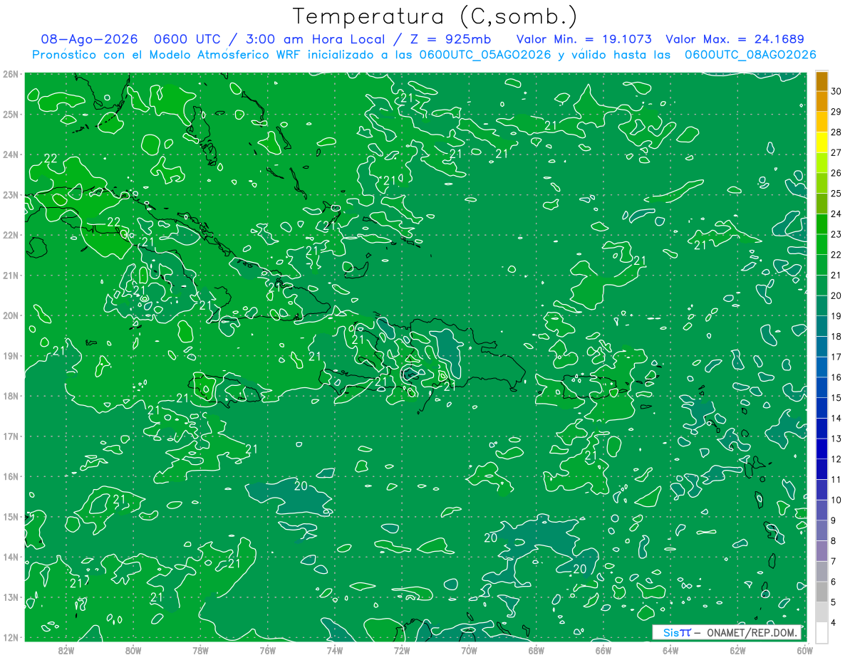The height and width of the screenshot is (660, 855).
Task: Click the title 'Temperatura (C,somb.)'
Action: coord(435,17)
